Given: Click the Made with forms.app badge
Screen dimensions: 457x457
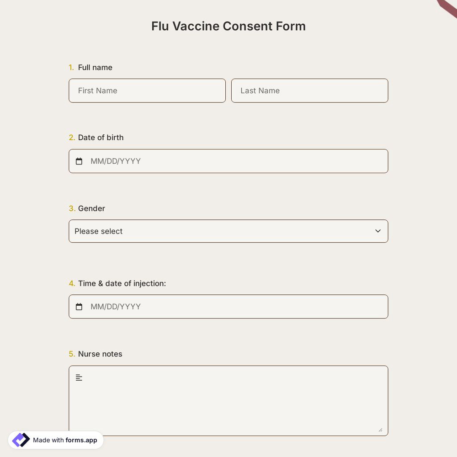Looking at the screenshot, I should tap(56, 440).
